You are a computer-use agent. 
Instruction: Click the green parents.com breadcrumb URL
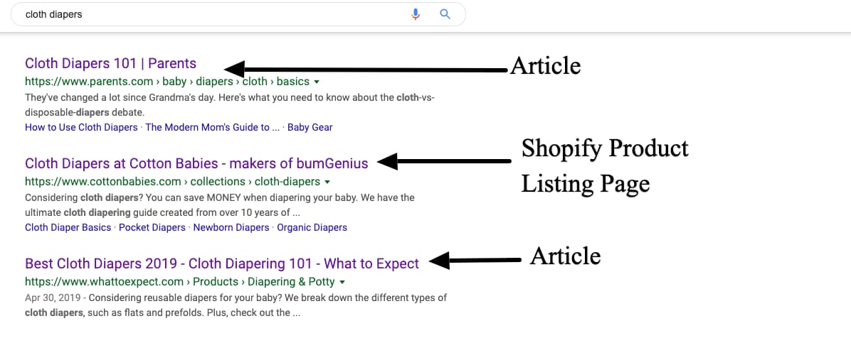coord(166,82)
